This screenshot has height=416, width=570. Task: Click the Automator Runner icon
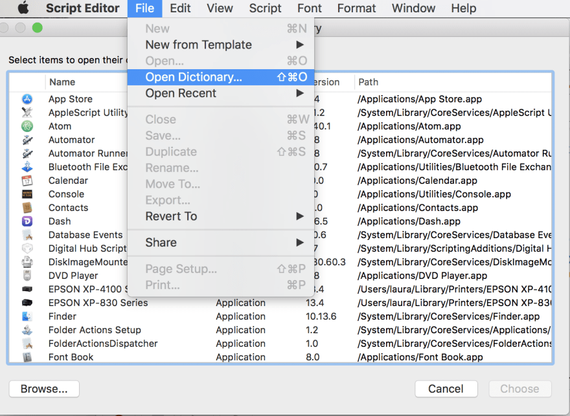(x=27, y=153)
